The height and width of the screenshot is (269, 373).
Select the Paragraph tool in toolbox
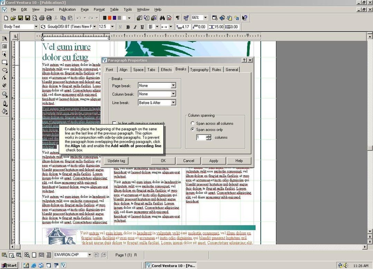4,46
